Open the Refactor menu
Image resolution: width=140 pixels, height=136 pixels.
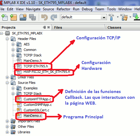[63, 9]
